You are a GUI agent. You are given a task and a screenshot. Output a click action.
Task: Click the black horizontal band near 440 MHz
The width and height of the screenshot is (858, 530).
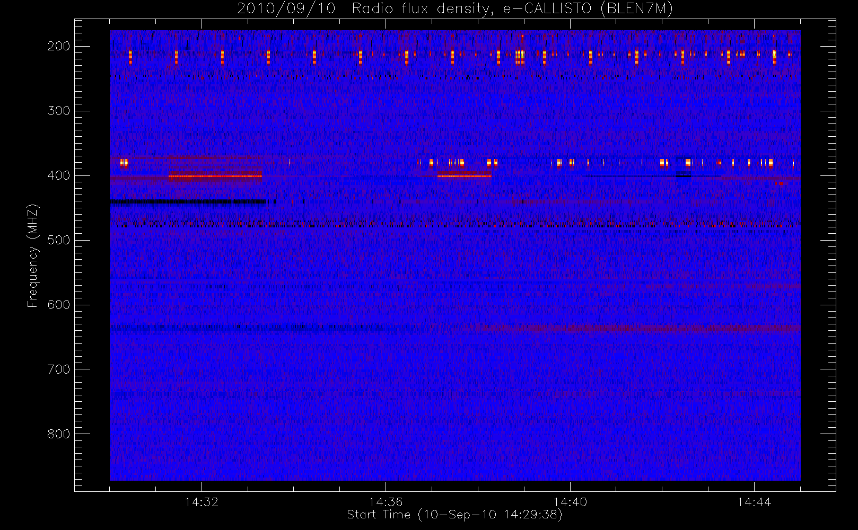pyautogui.click(x=188, y=201)
